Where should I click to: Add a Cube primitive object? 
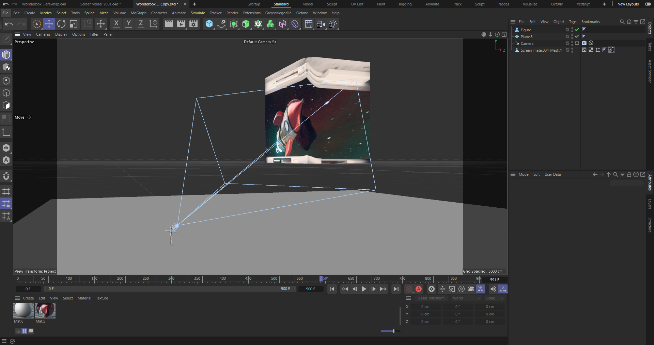(209, 24)
